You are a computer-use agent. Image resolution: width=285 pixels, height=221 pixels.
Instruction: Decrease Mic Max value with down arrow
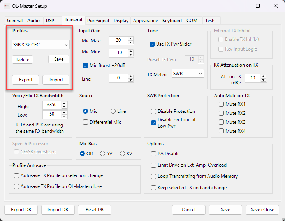[131, 42]
